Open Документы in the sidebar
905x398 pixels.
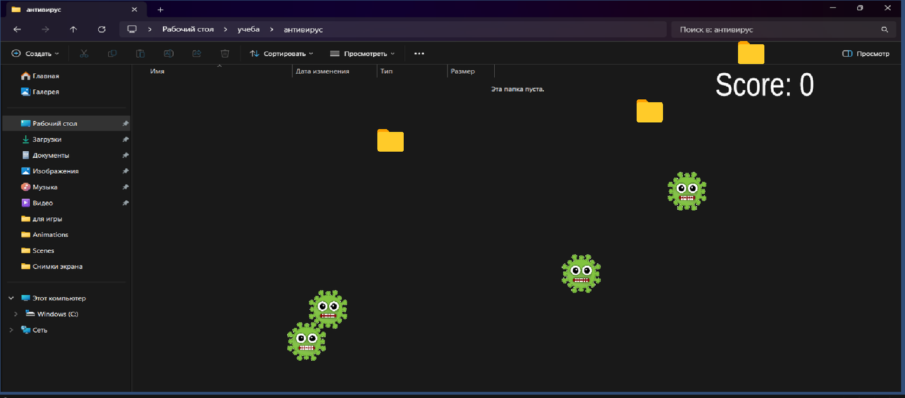point(50,155)
